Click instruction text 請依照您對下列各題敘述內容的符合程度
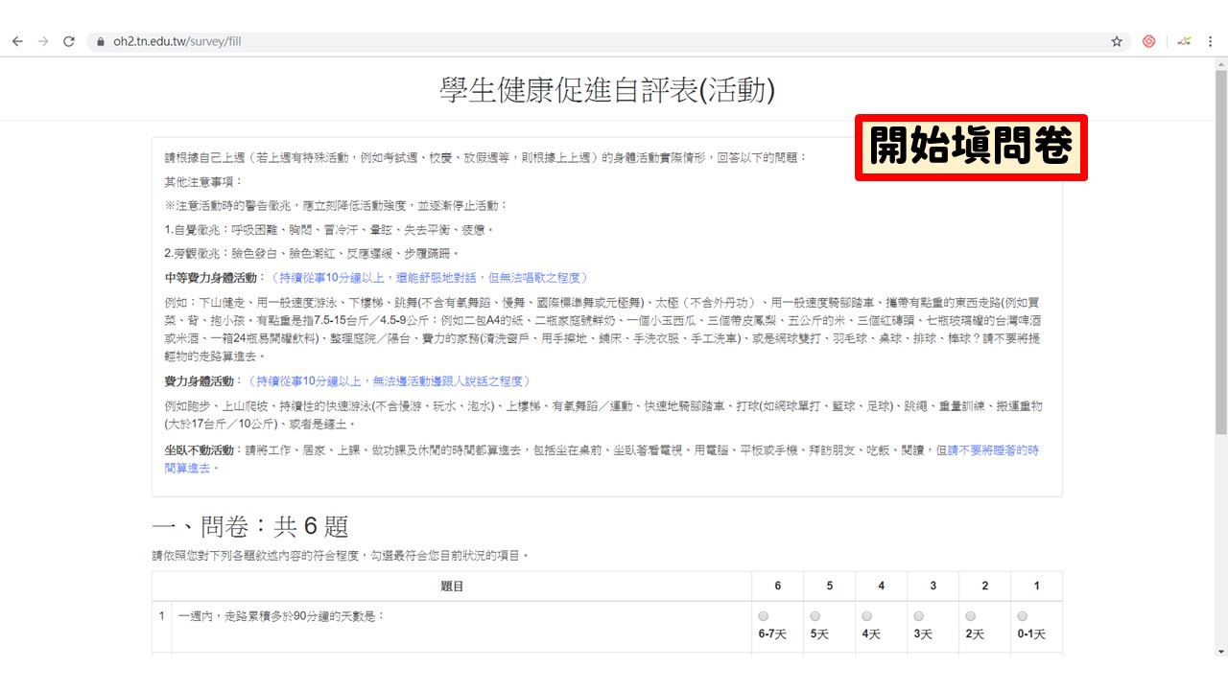The image size is (1228, 690). click(x=340, y=555)
